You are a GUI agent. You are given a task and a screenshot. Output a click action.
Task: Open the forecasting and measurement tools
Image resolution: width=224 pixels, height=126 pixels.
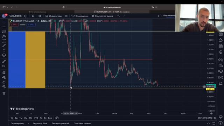click(4, 41)
